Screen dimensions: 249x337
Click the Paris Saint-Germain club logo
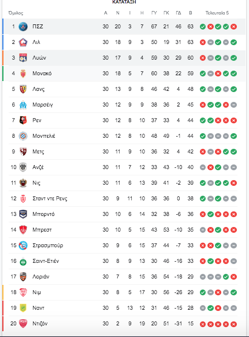pyautogui.click(x=23, y=27)
